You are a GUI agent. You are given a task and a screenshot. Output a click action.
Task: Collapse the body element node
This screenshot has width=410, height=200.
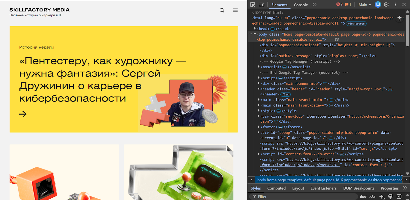(x=255, y=34)
